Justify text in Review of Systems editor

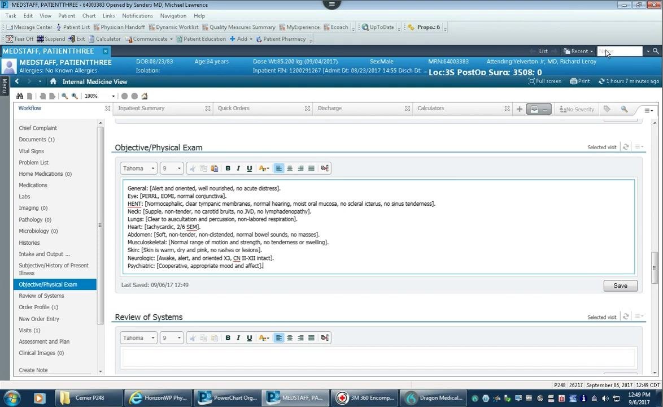[311, 337]
